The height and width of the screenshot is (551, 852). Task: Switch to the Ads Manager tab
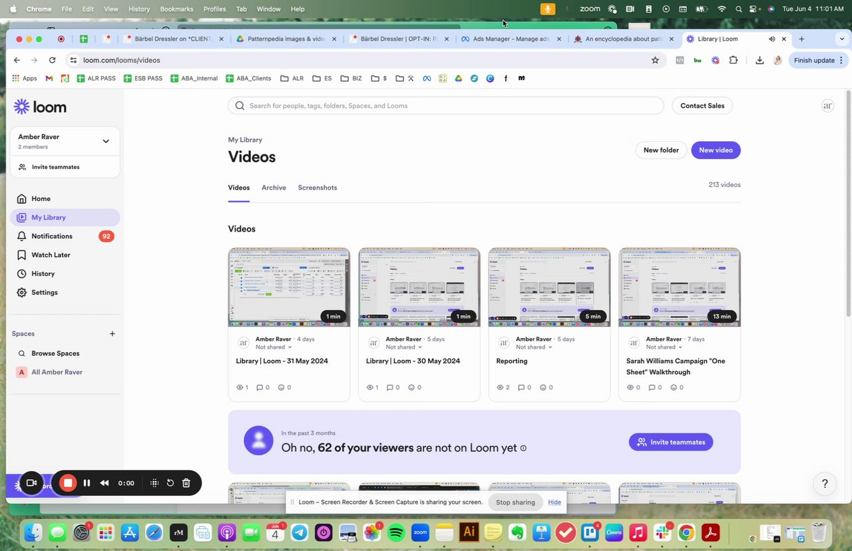(512, 39)
